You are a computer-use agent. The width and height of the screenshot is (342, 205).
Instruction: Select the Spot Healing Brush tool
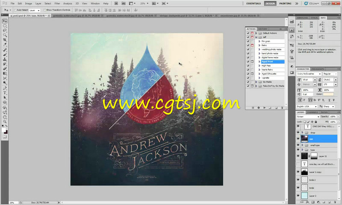[5, 50]
